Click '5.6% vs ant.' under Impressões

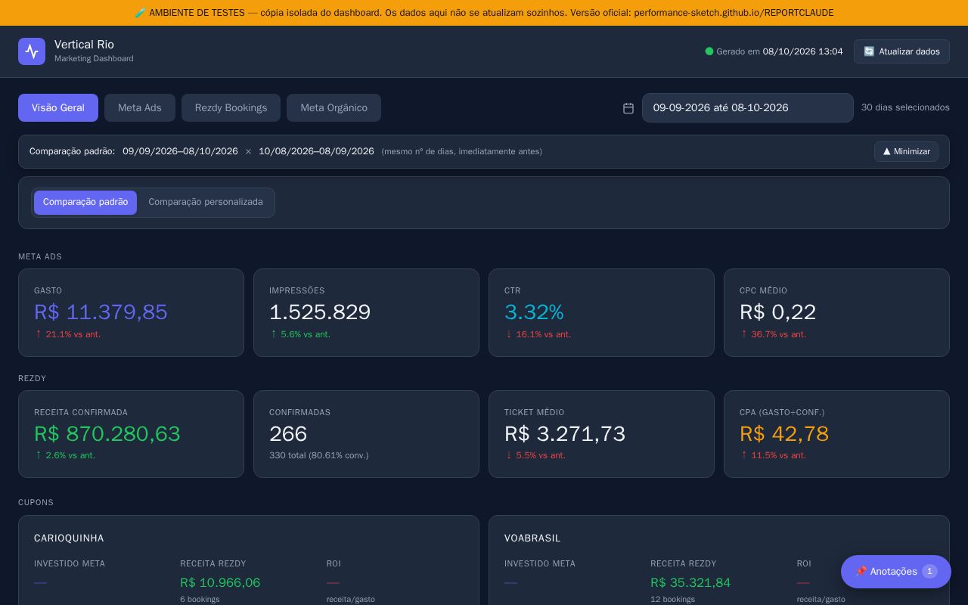[x=299, y=334]
